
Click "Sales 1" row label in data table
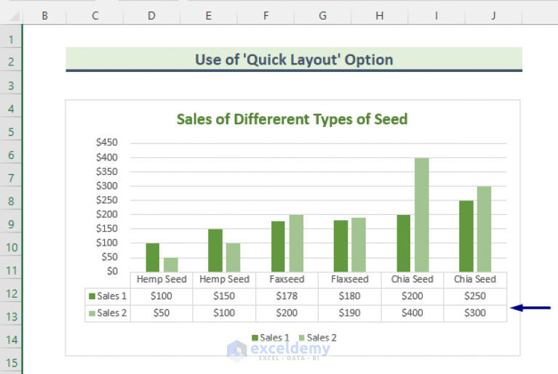pos(108,296)
